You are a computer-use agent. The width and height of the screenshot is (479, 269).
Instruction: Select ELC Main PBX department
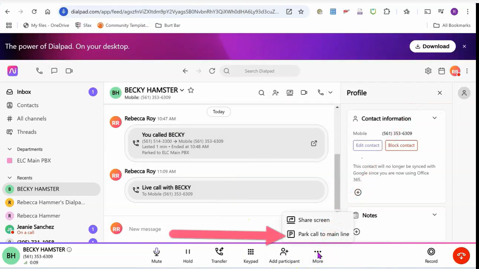coord(51,160)
